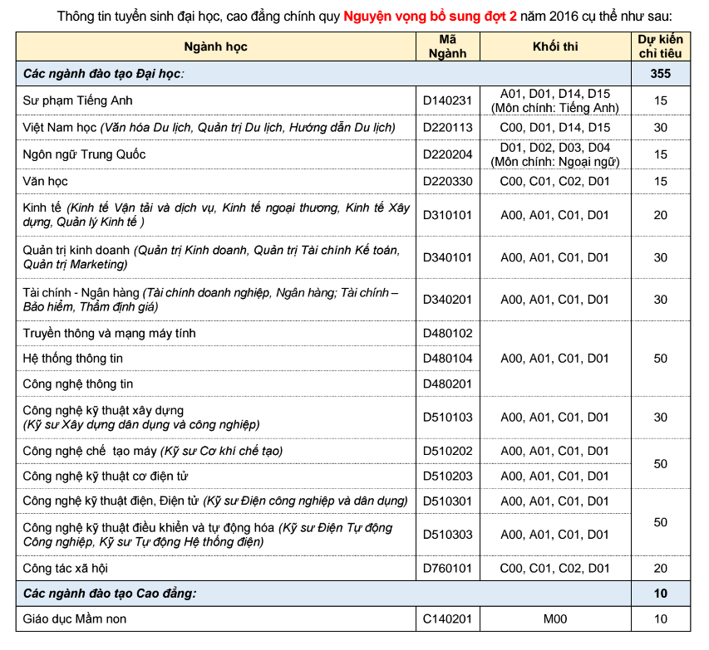
Task: Click the total quota value 355
Action: (x=661, y=74)
